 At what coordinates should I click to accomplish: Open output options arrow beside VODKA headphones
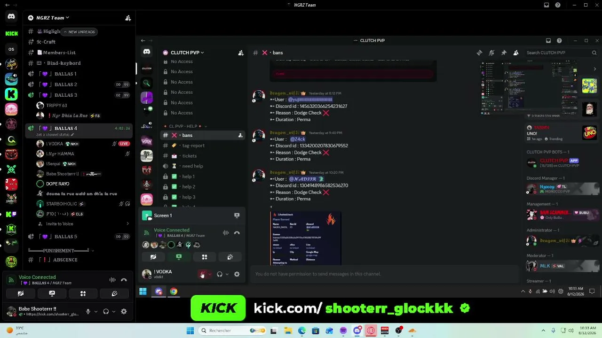[227, 274]
